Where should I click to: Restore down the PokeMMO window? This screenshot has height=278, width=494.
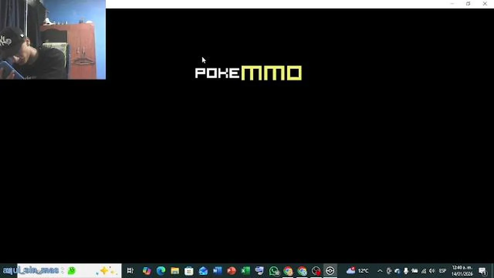[468, 3]
